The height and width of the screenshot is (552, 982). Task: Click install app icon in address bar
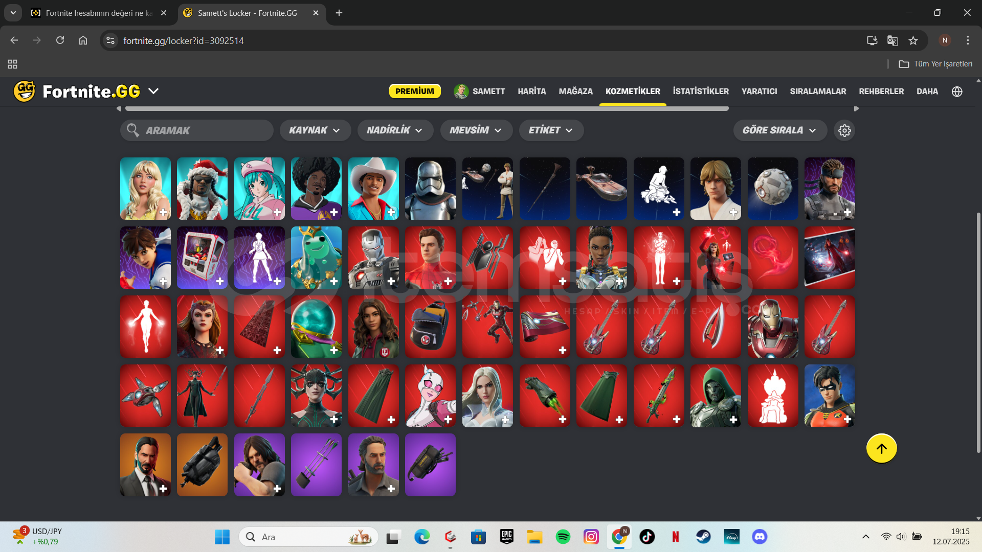click(872, 40)
